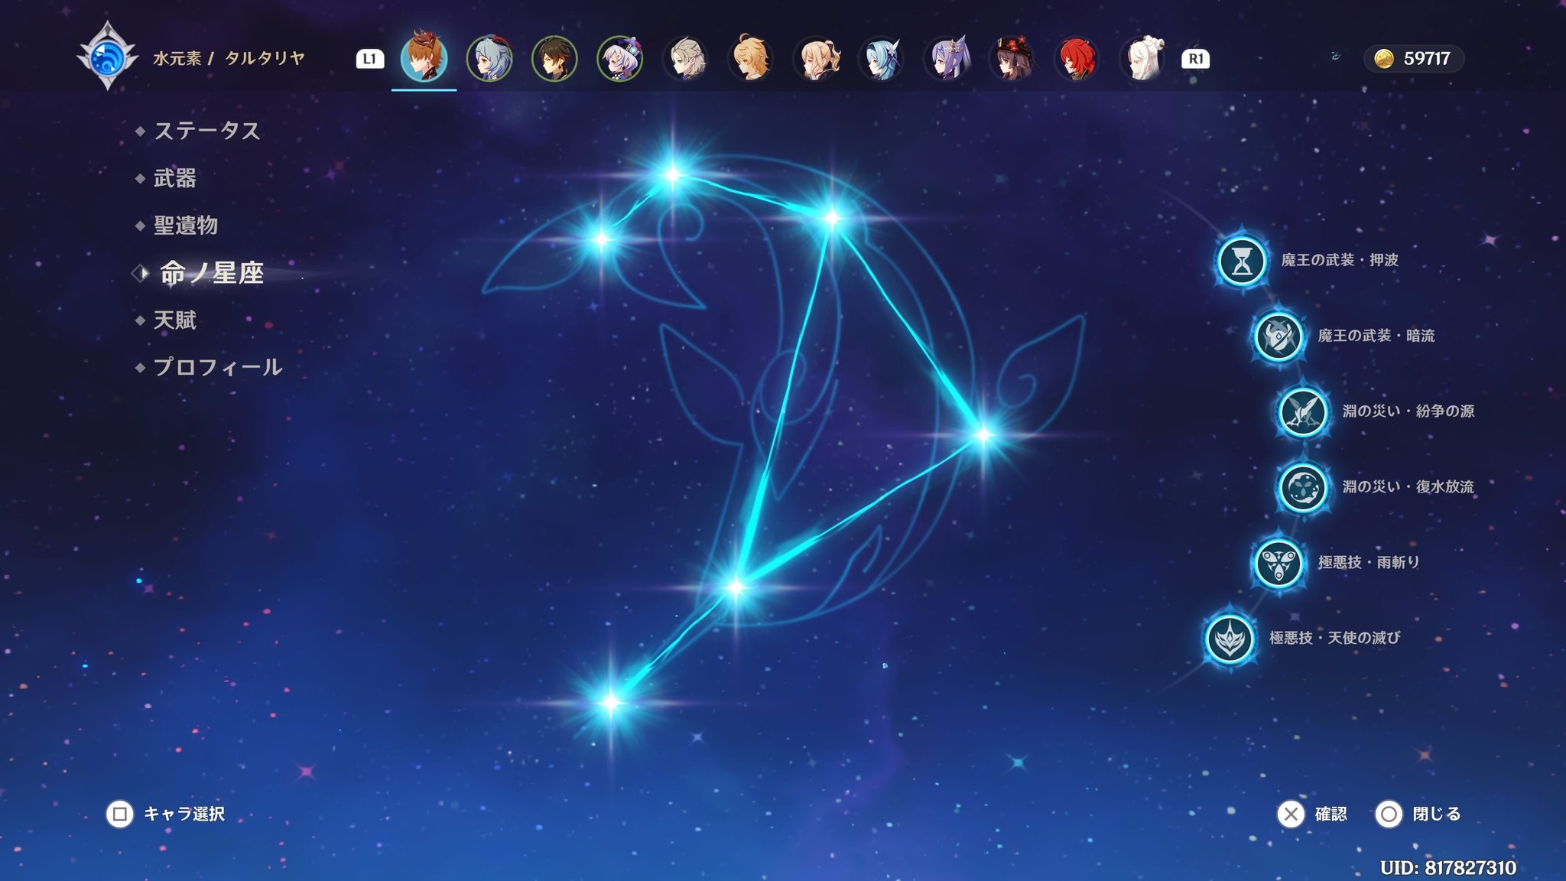Image resolution: width=1566 pixels, height=881 pixels.
Task: Switch to Qiqi's character portrait
Action: 619,58
